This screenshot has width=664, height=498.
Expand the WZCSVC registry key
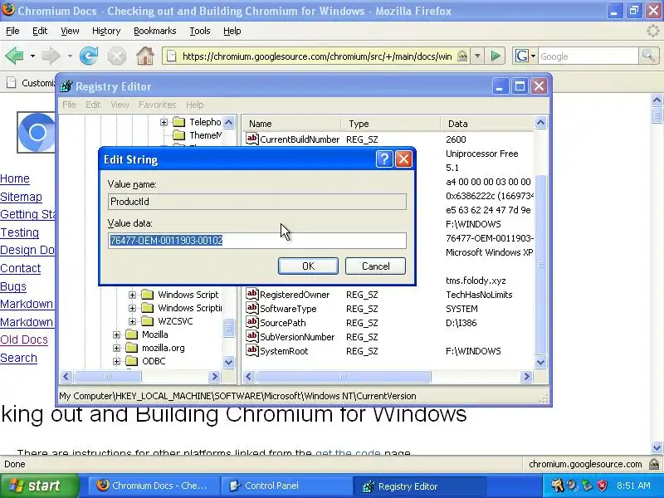coord(132,321)
